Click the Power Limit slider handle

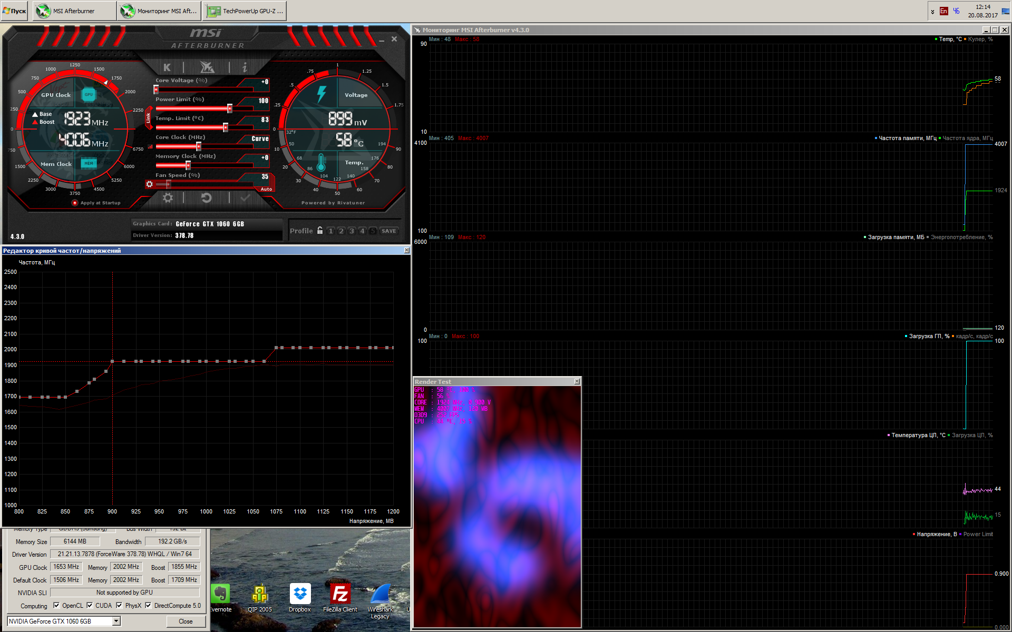(x=230, y=108)
